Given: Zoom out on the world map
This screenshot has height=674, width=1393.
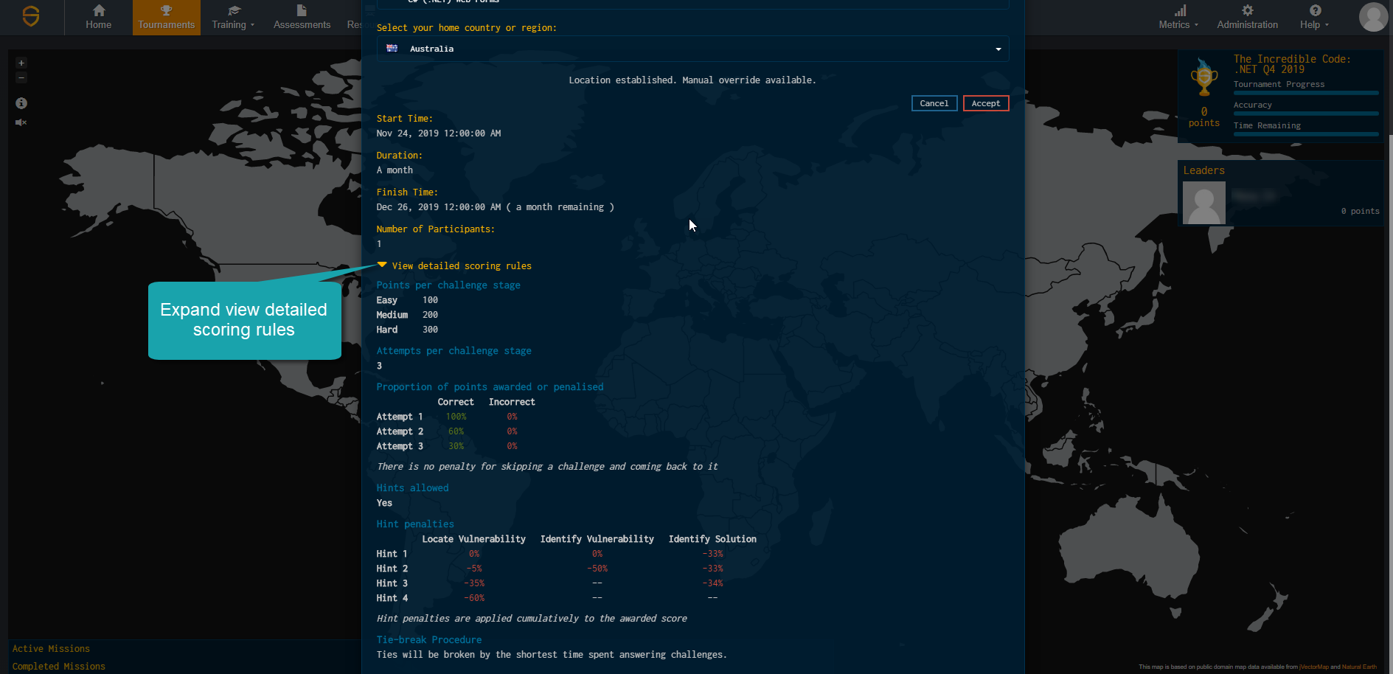Looking at the screenshot, I should click(x=21, y=78).
